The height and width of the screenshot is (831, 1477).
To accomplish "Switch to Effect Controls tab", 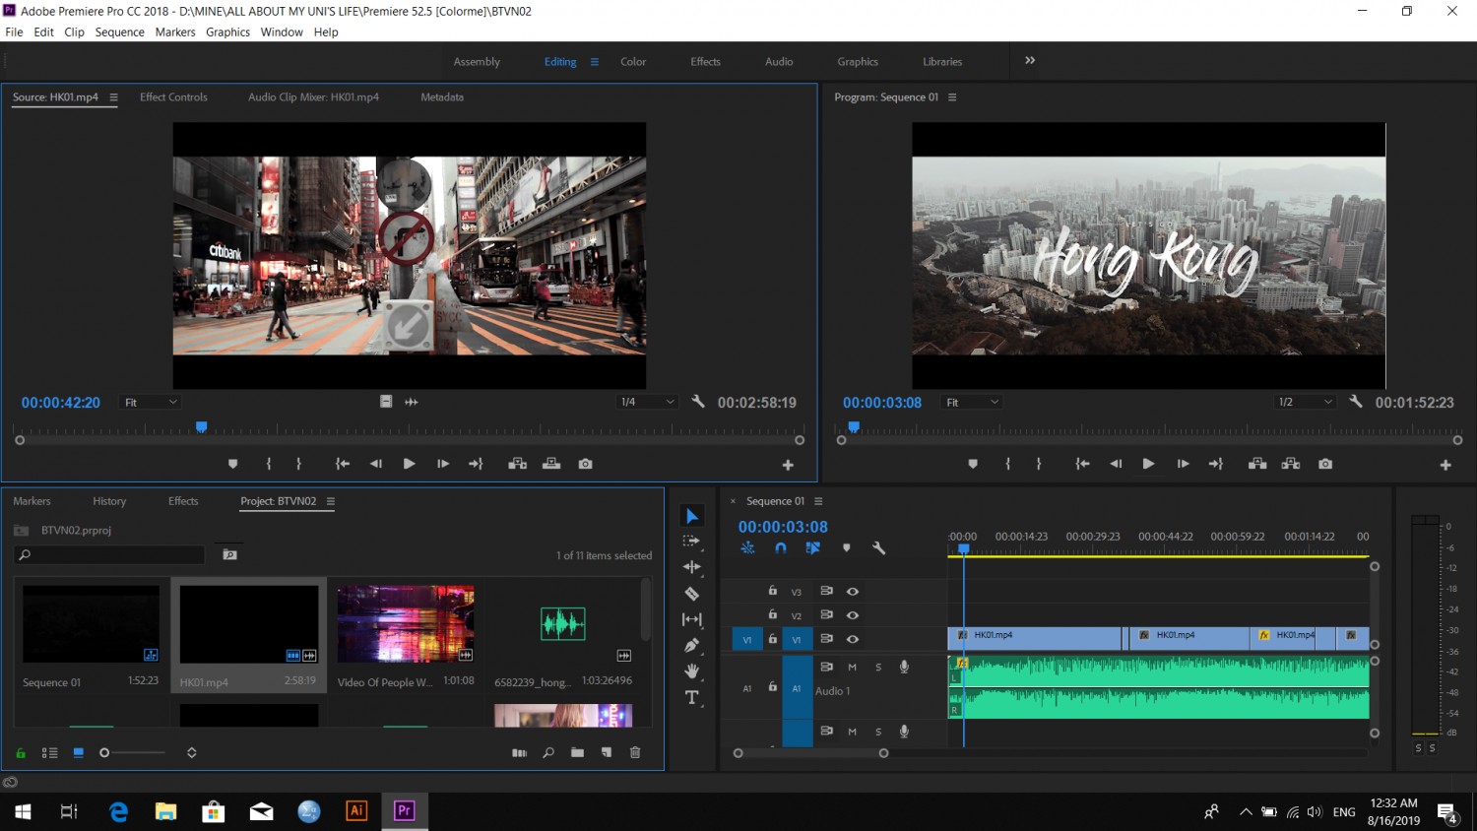I will (173, 96).
